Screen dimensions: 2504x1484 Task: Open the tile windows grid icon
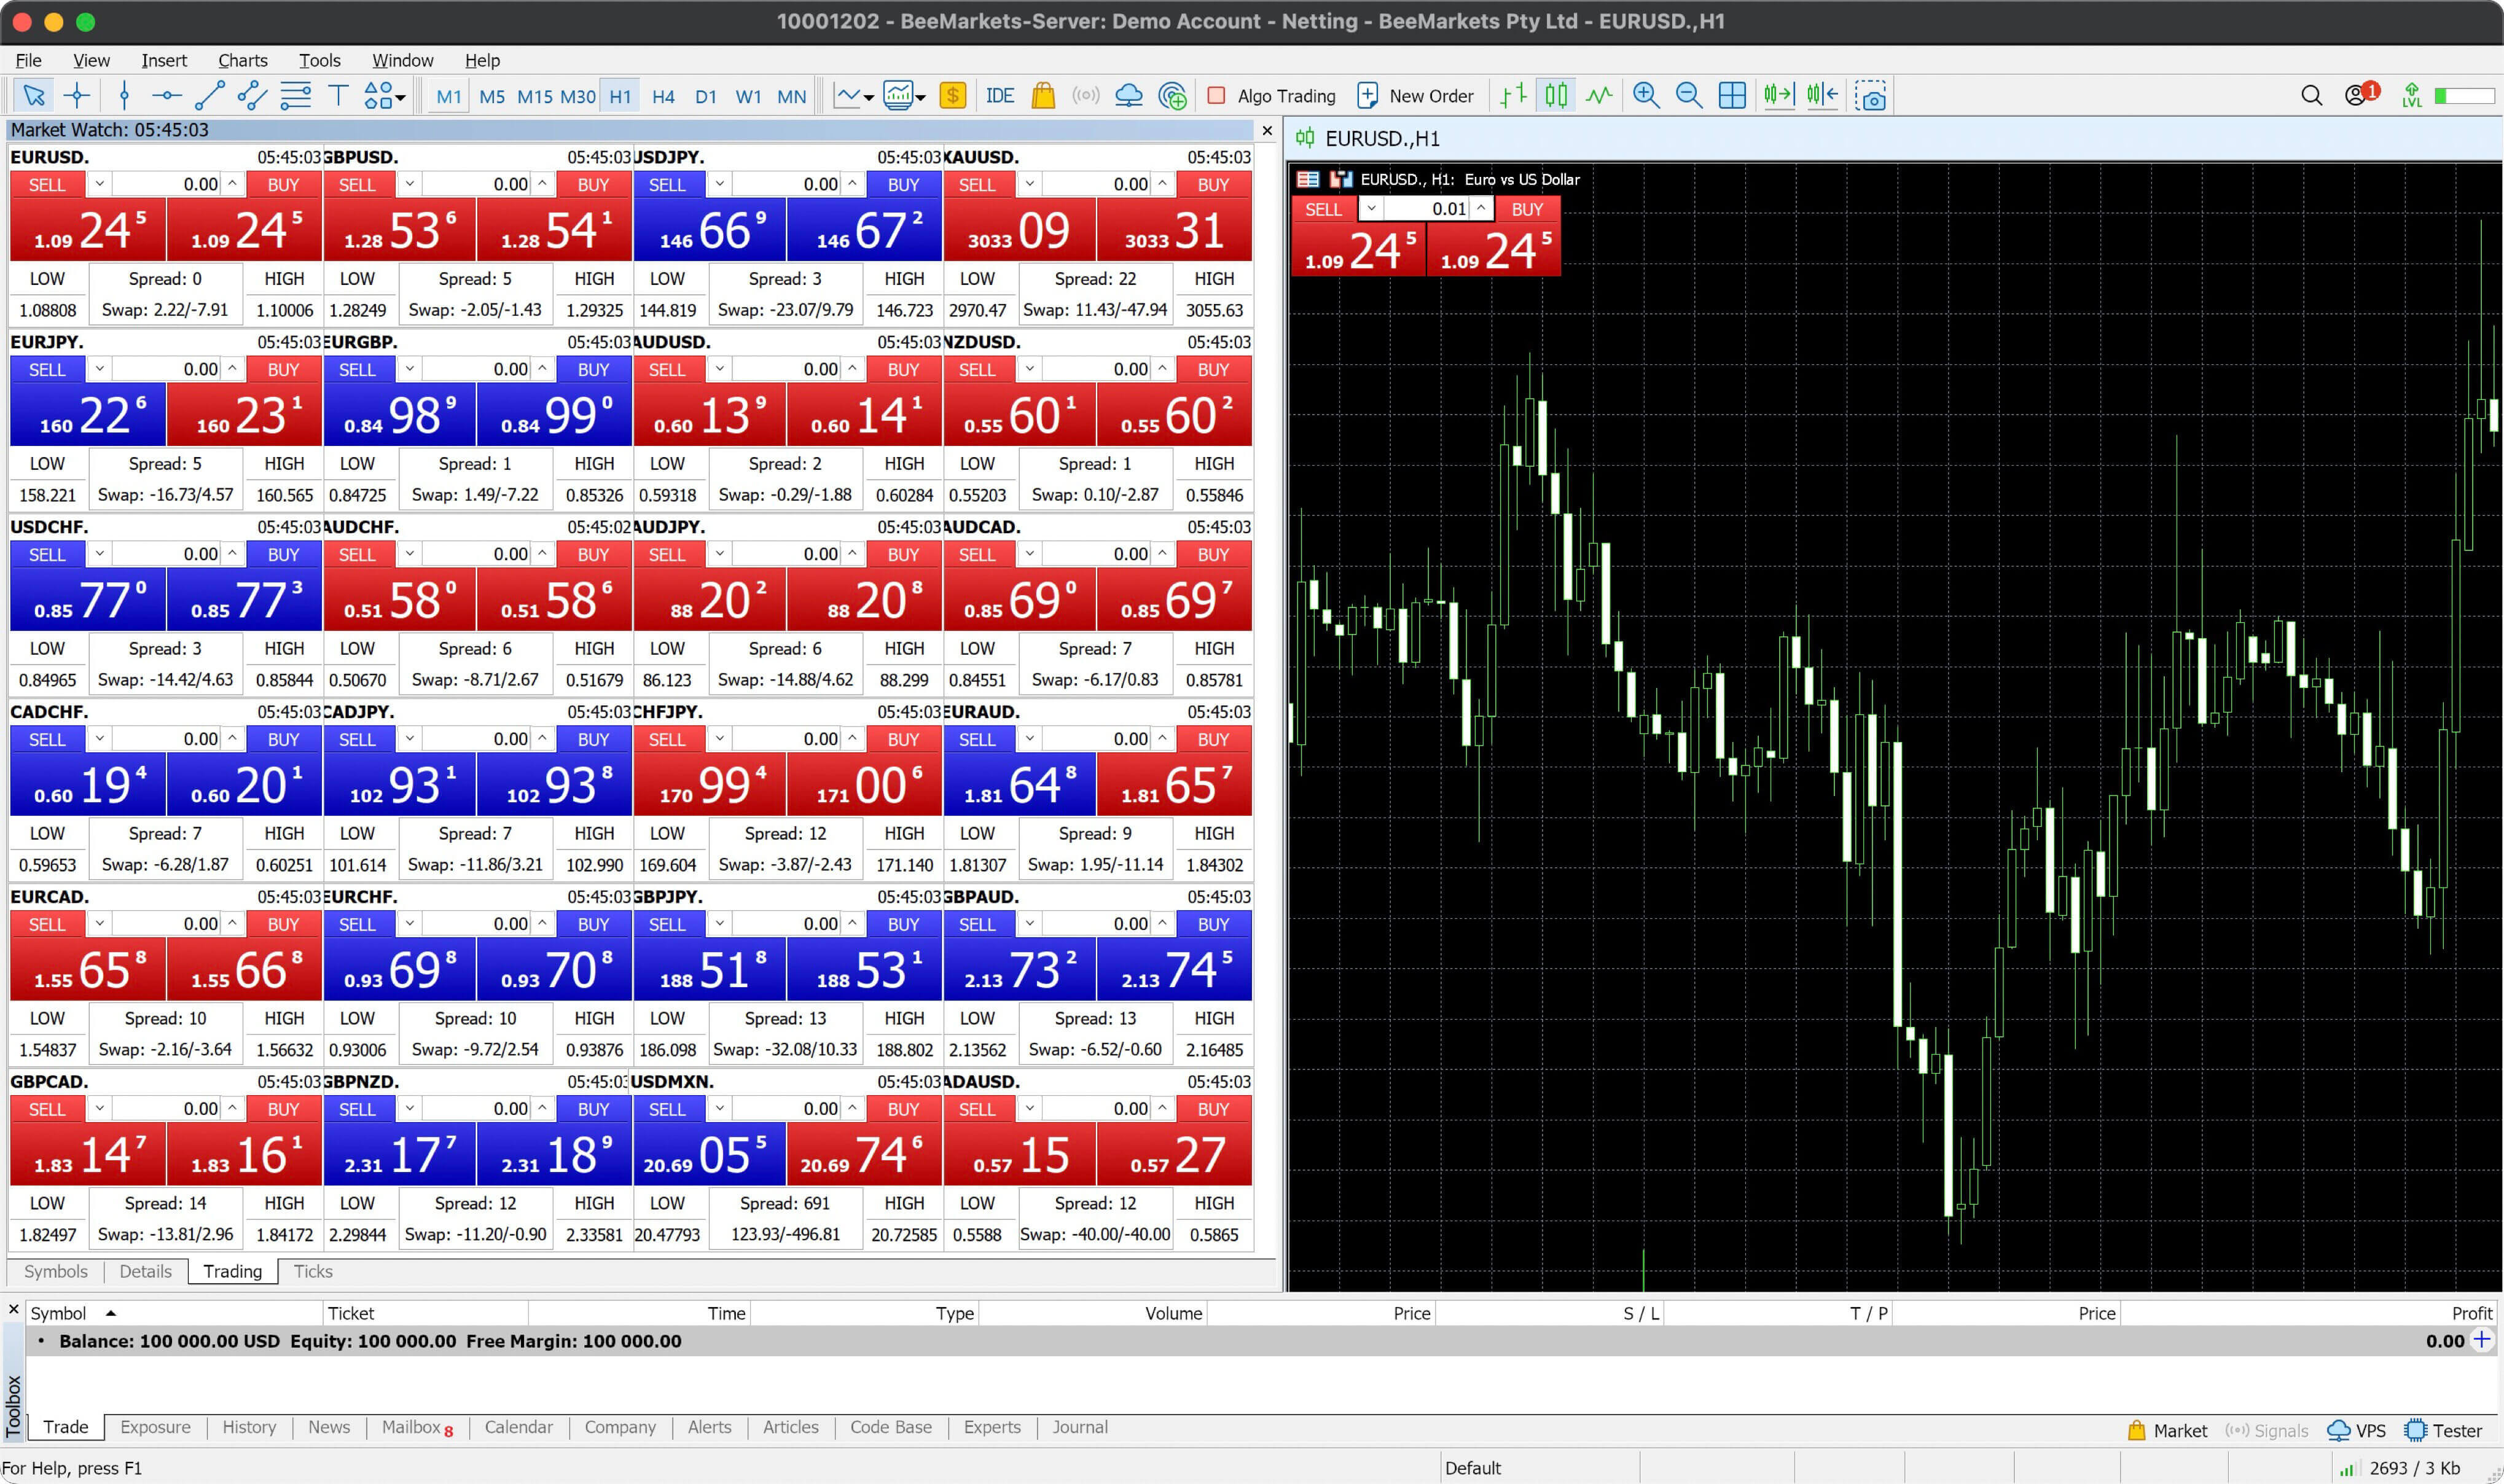pyautogui.click(x=1732, y=96)
